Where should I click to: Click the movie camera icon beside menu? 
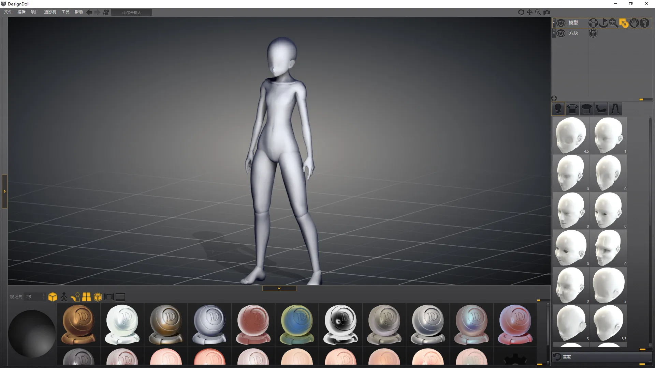coord(106,12)
